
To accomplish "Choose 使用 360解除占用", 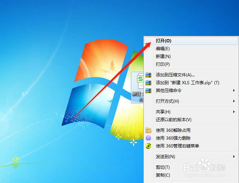I will (x=191, y=130).
